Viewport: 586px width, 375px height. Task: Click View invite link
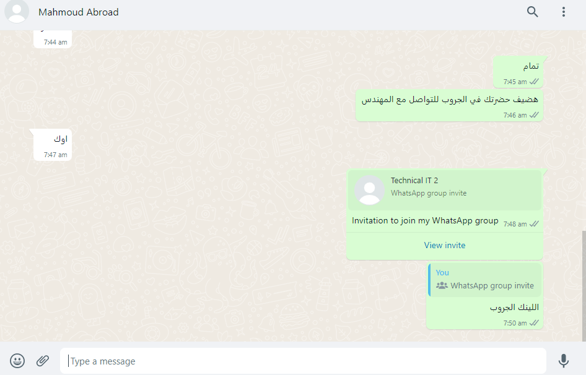444,246
